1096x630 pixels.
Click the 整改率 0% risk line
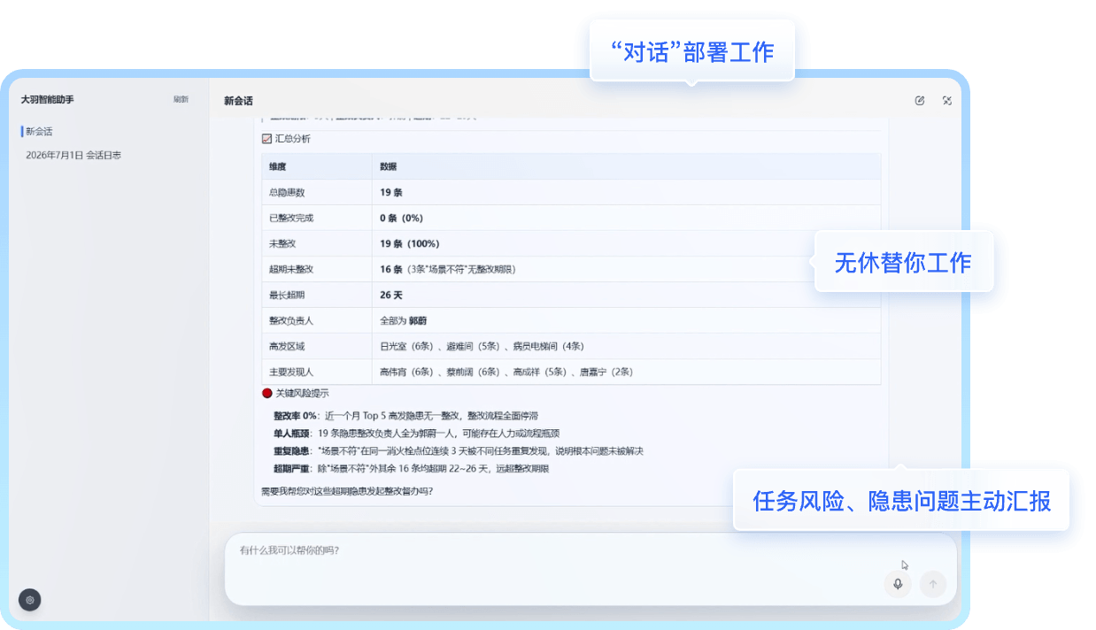406,415
